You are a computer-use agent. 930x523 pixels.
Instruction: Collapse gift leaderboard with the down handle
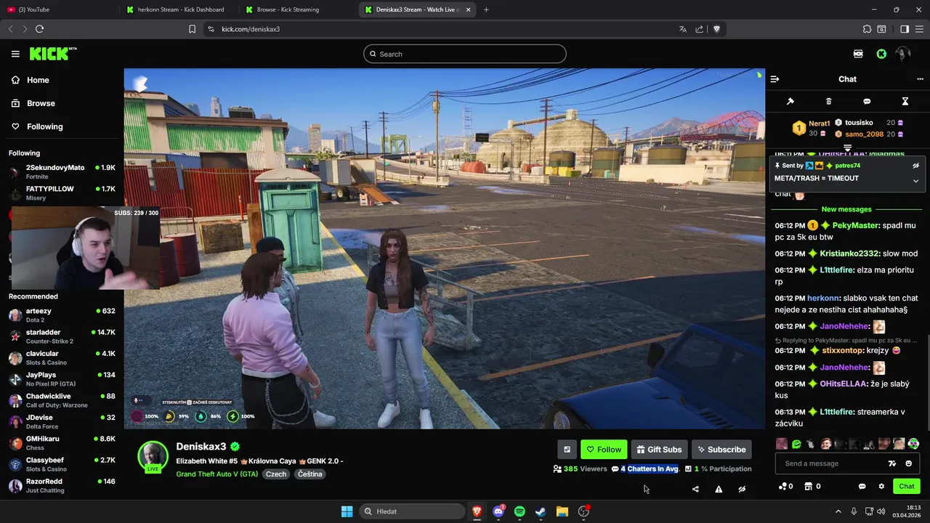point(847,148)
